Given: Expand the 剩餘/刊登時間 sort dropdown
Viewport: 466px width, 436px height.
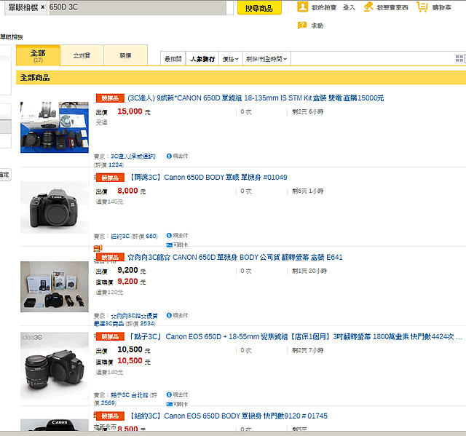Looking at the screenshot, I should [x=266, y=59].
